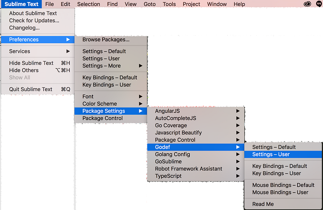Expand Javascript Beautify package settings
323x210 pixels.
196,132
